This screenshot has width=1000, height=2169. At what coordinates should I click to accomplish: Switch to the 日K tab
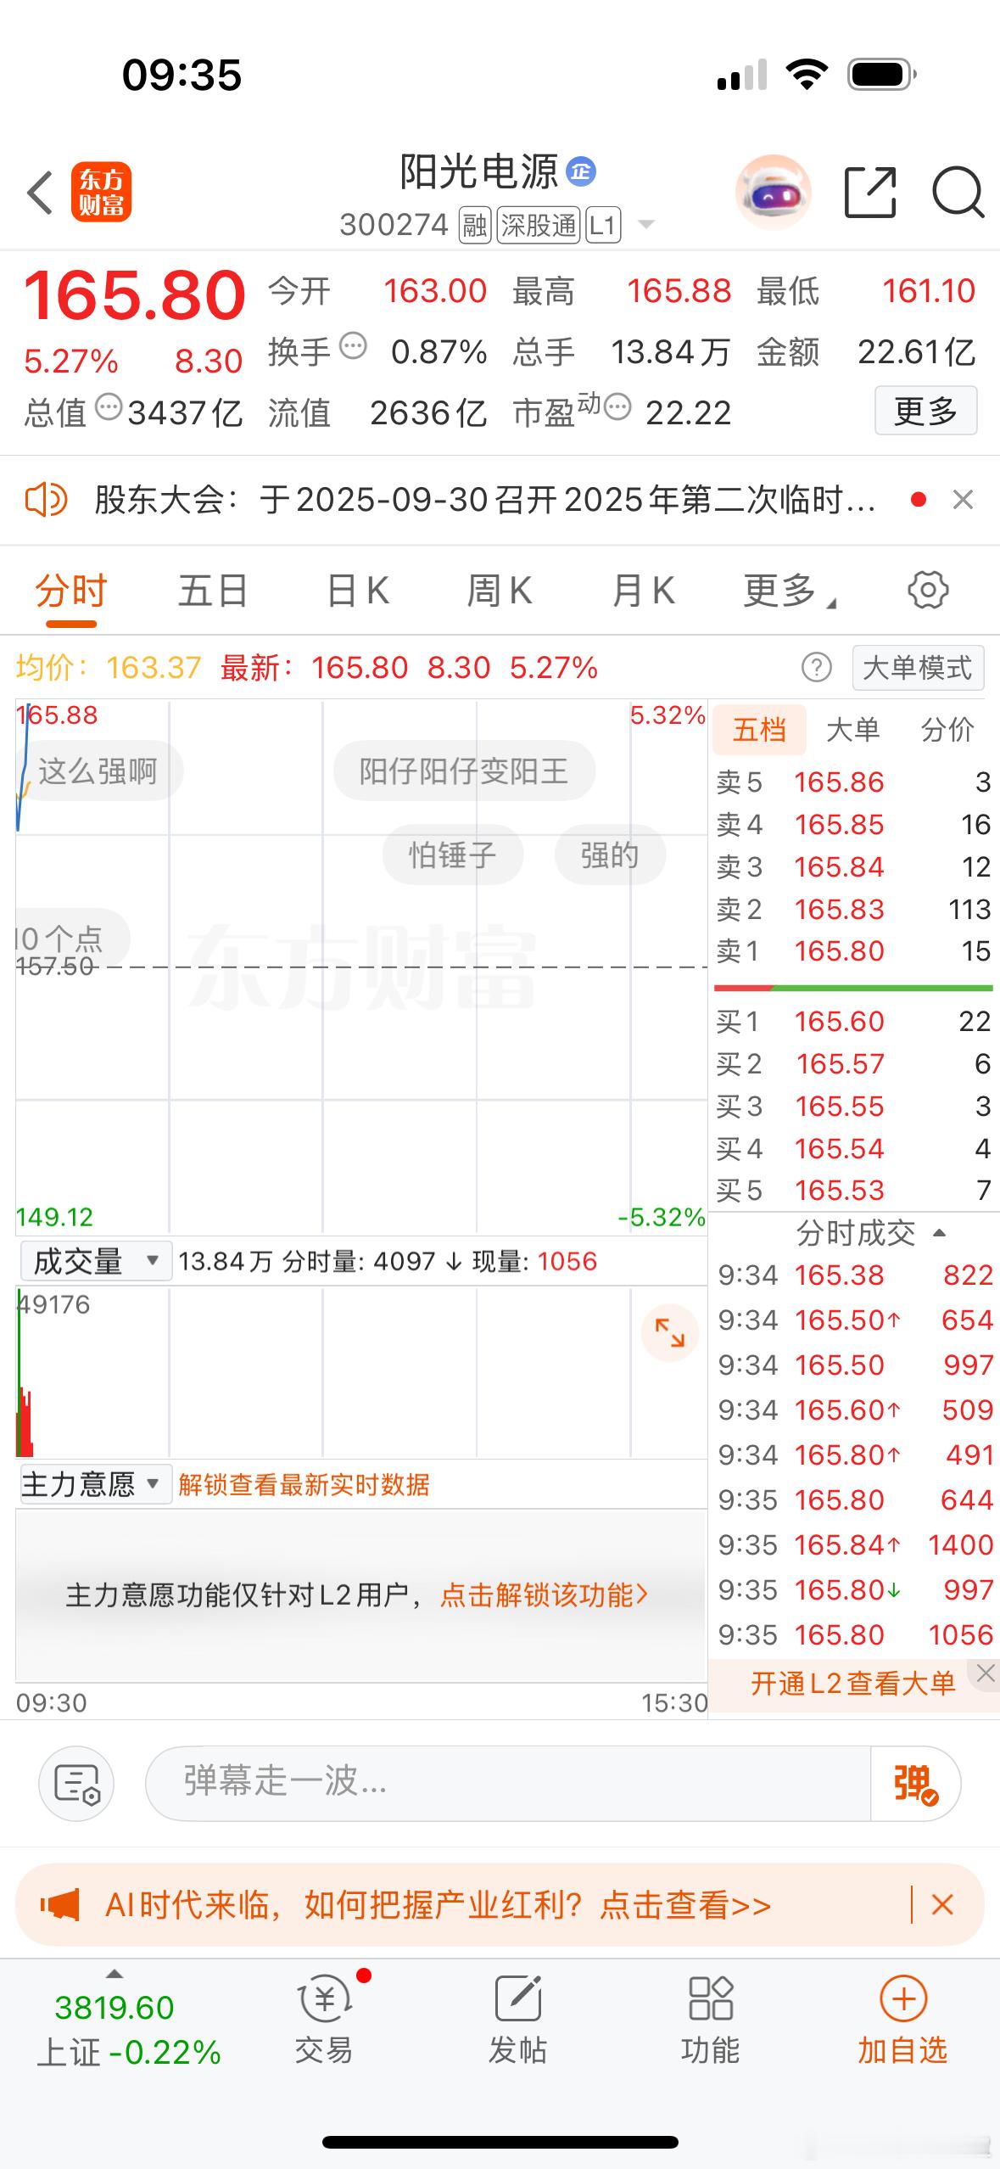(358, 590)
